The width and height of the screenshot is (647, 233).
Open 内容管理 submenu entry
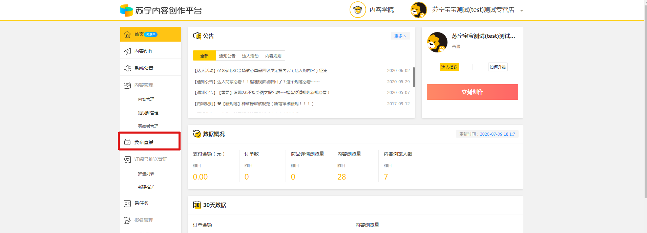146,99
